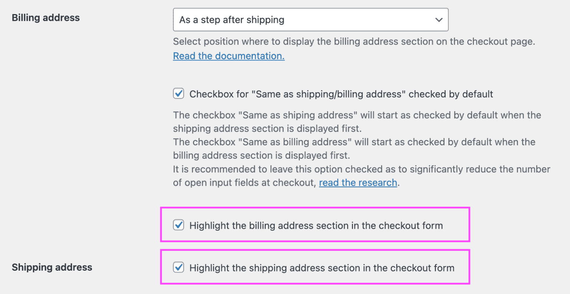Click the pink-outlined shipping address highlight row
This screenshot has height=294, width=570.
315,267
